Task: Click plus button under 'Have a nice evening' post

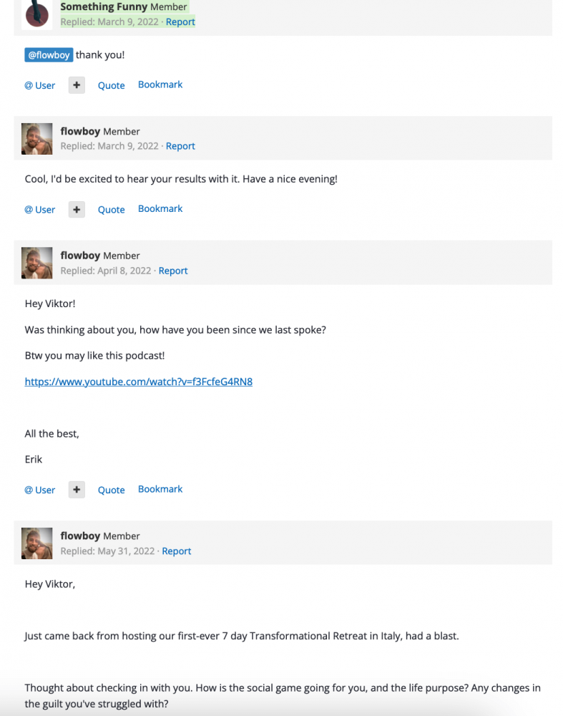Action: coord(77,210)
